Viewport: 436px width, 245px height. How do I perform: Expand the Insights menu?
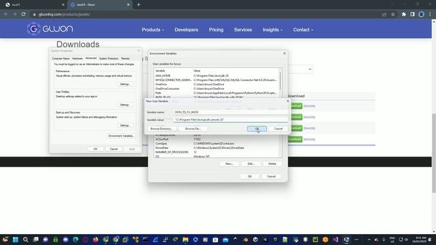272,30
